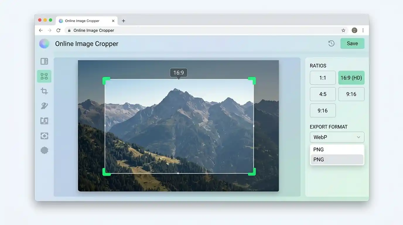The height and width of the screenshot is (225, 403).
Task: Choose the 1:1 ratio
Action: pos(323,78)
